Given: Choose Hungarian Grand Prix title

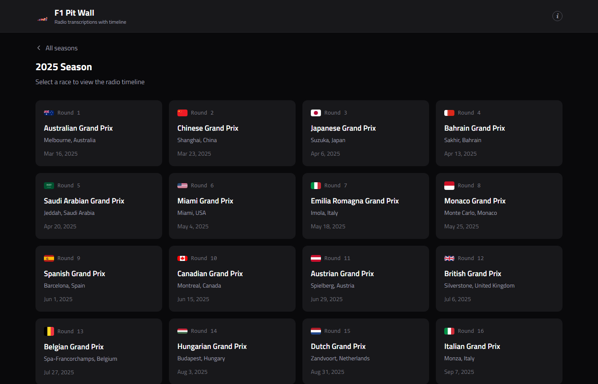Looking at the screenshot, I should tap(212, 346).
